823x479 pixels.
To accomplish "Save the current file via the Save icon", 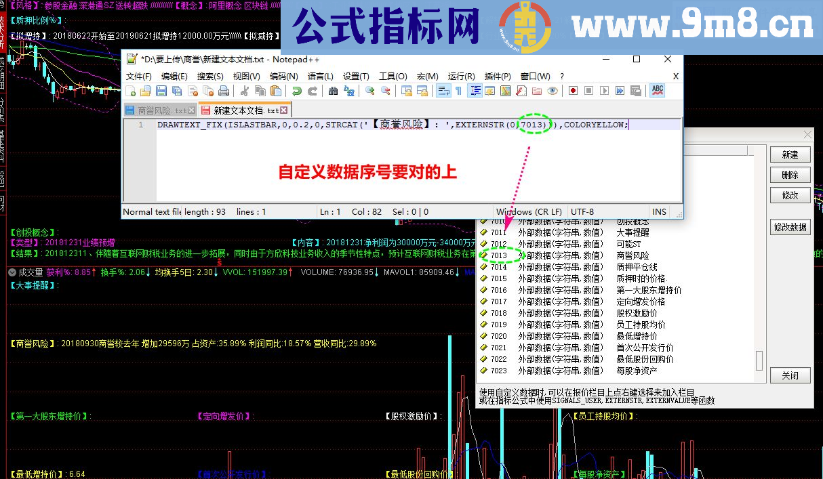I will 161,91.
